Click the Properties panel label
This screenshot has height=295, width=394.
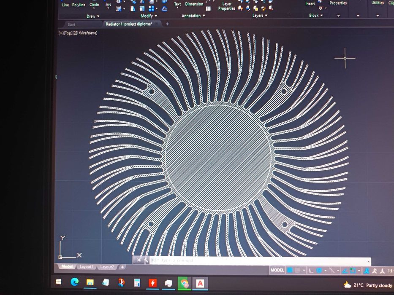pos(338,3)
